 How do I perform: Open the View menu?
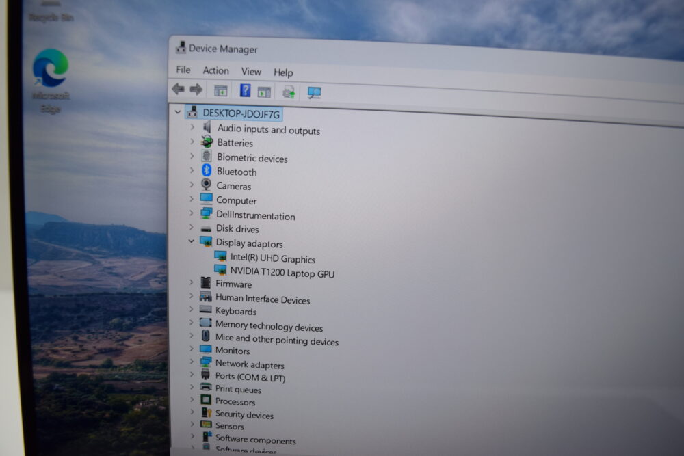pyautogui.click(x=251, y=72)
